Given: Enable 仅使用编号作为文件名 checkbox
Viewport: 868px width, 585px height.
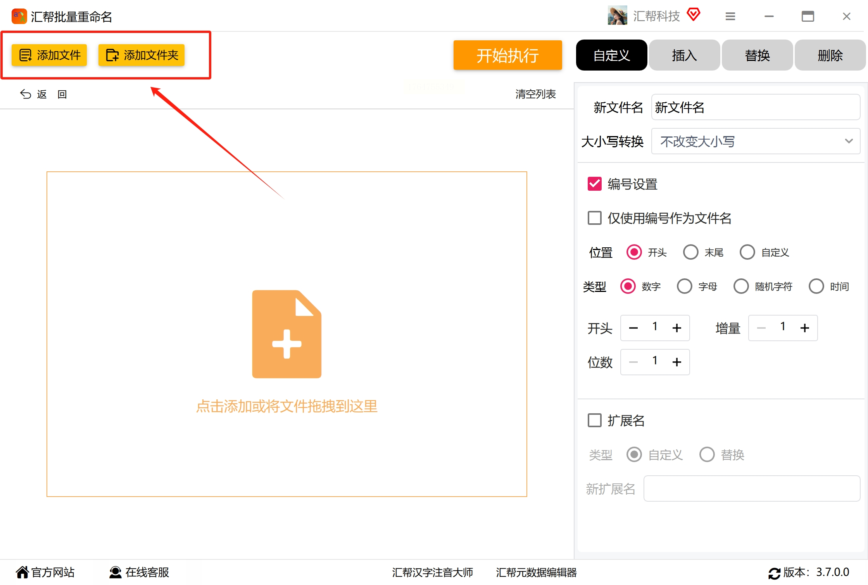Looking at the screenshot, I should tap(594, 218).
